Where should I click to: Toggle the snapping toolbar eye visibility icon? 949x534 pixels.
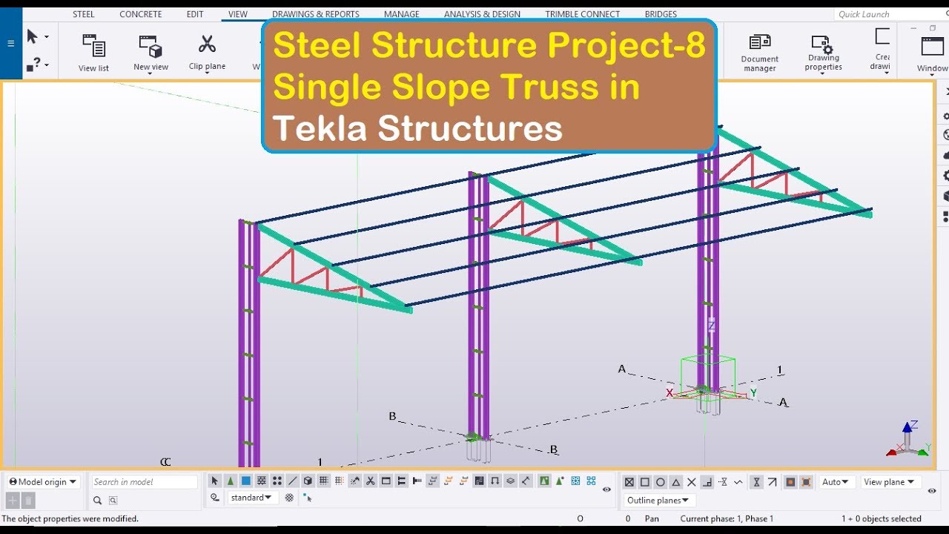pos(932,490)
